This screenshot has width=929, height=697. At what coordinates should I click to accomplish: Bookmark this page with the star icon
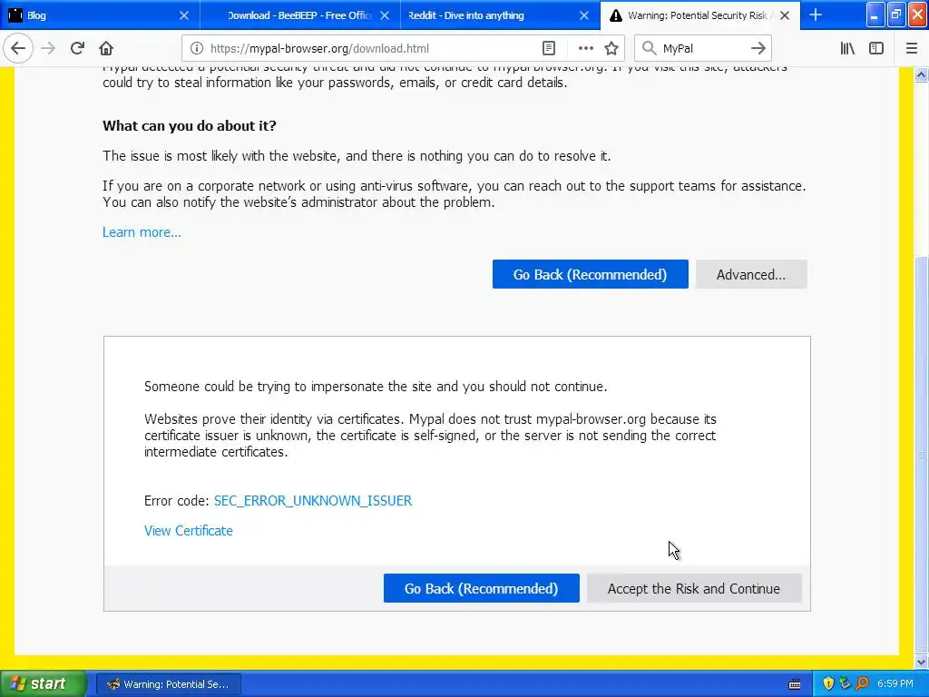click(611, 49)
